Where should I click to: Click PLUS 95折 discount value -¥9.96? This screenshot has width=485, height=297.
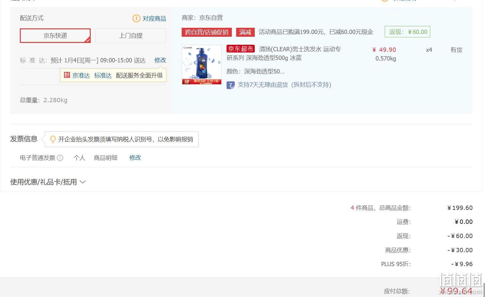pyautogui.click(x=462, y=264)
